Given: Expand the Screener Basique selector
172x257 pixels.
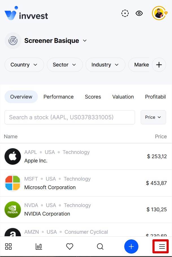Looking at the screenshot, I should click(55, 41).
